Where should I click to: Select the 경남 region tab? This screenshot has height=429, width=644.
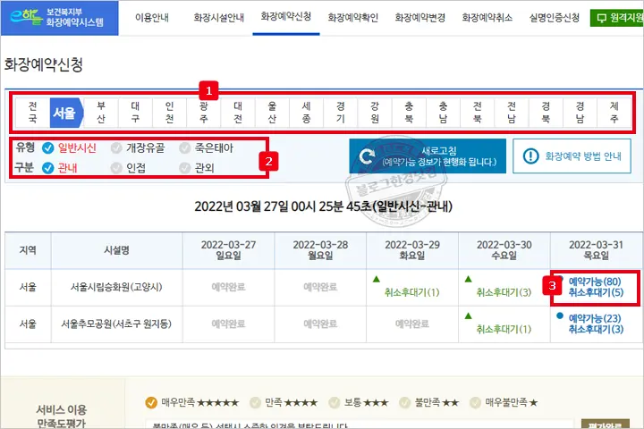pyautogui.click(x=580, y=113)
